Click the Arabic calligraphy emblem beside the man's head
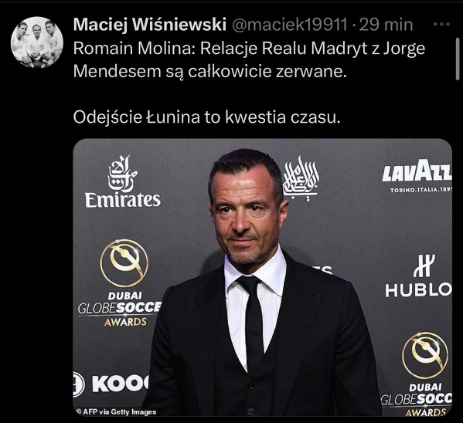The width and height of the screenshot is (463, 423). click(x=301, y=178)
